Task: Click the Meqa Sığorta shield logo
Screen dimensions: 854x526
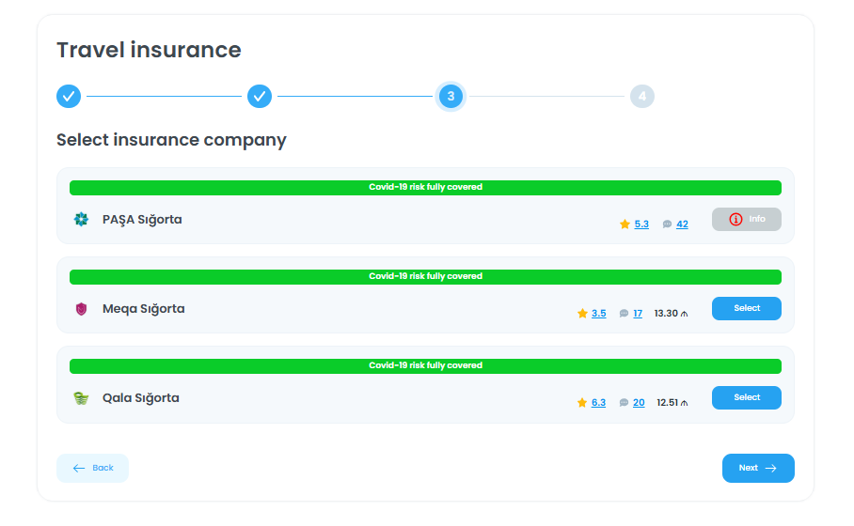Action: pos(81,309)
